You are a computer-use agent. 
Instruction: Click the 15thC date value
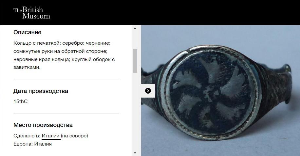(x=21, y=101)
